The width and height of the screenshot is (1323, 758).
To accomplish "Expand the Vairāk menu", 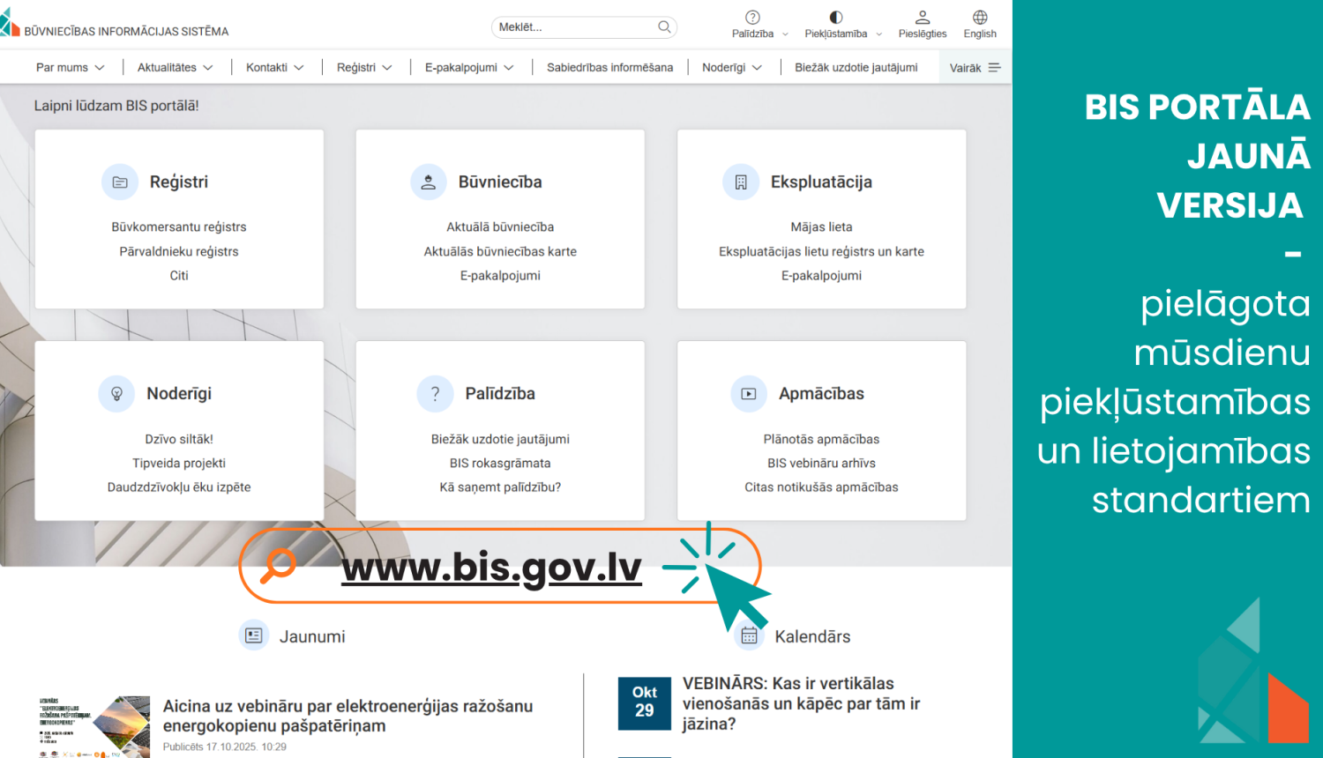I will tap(973, 66).
